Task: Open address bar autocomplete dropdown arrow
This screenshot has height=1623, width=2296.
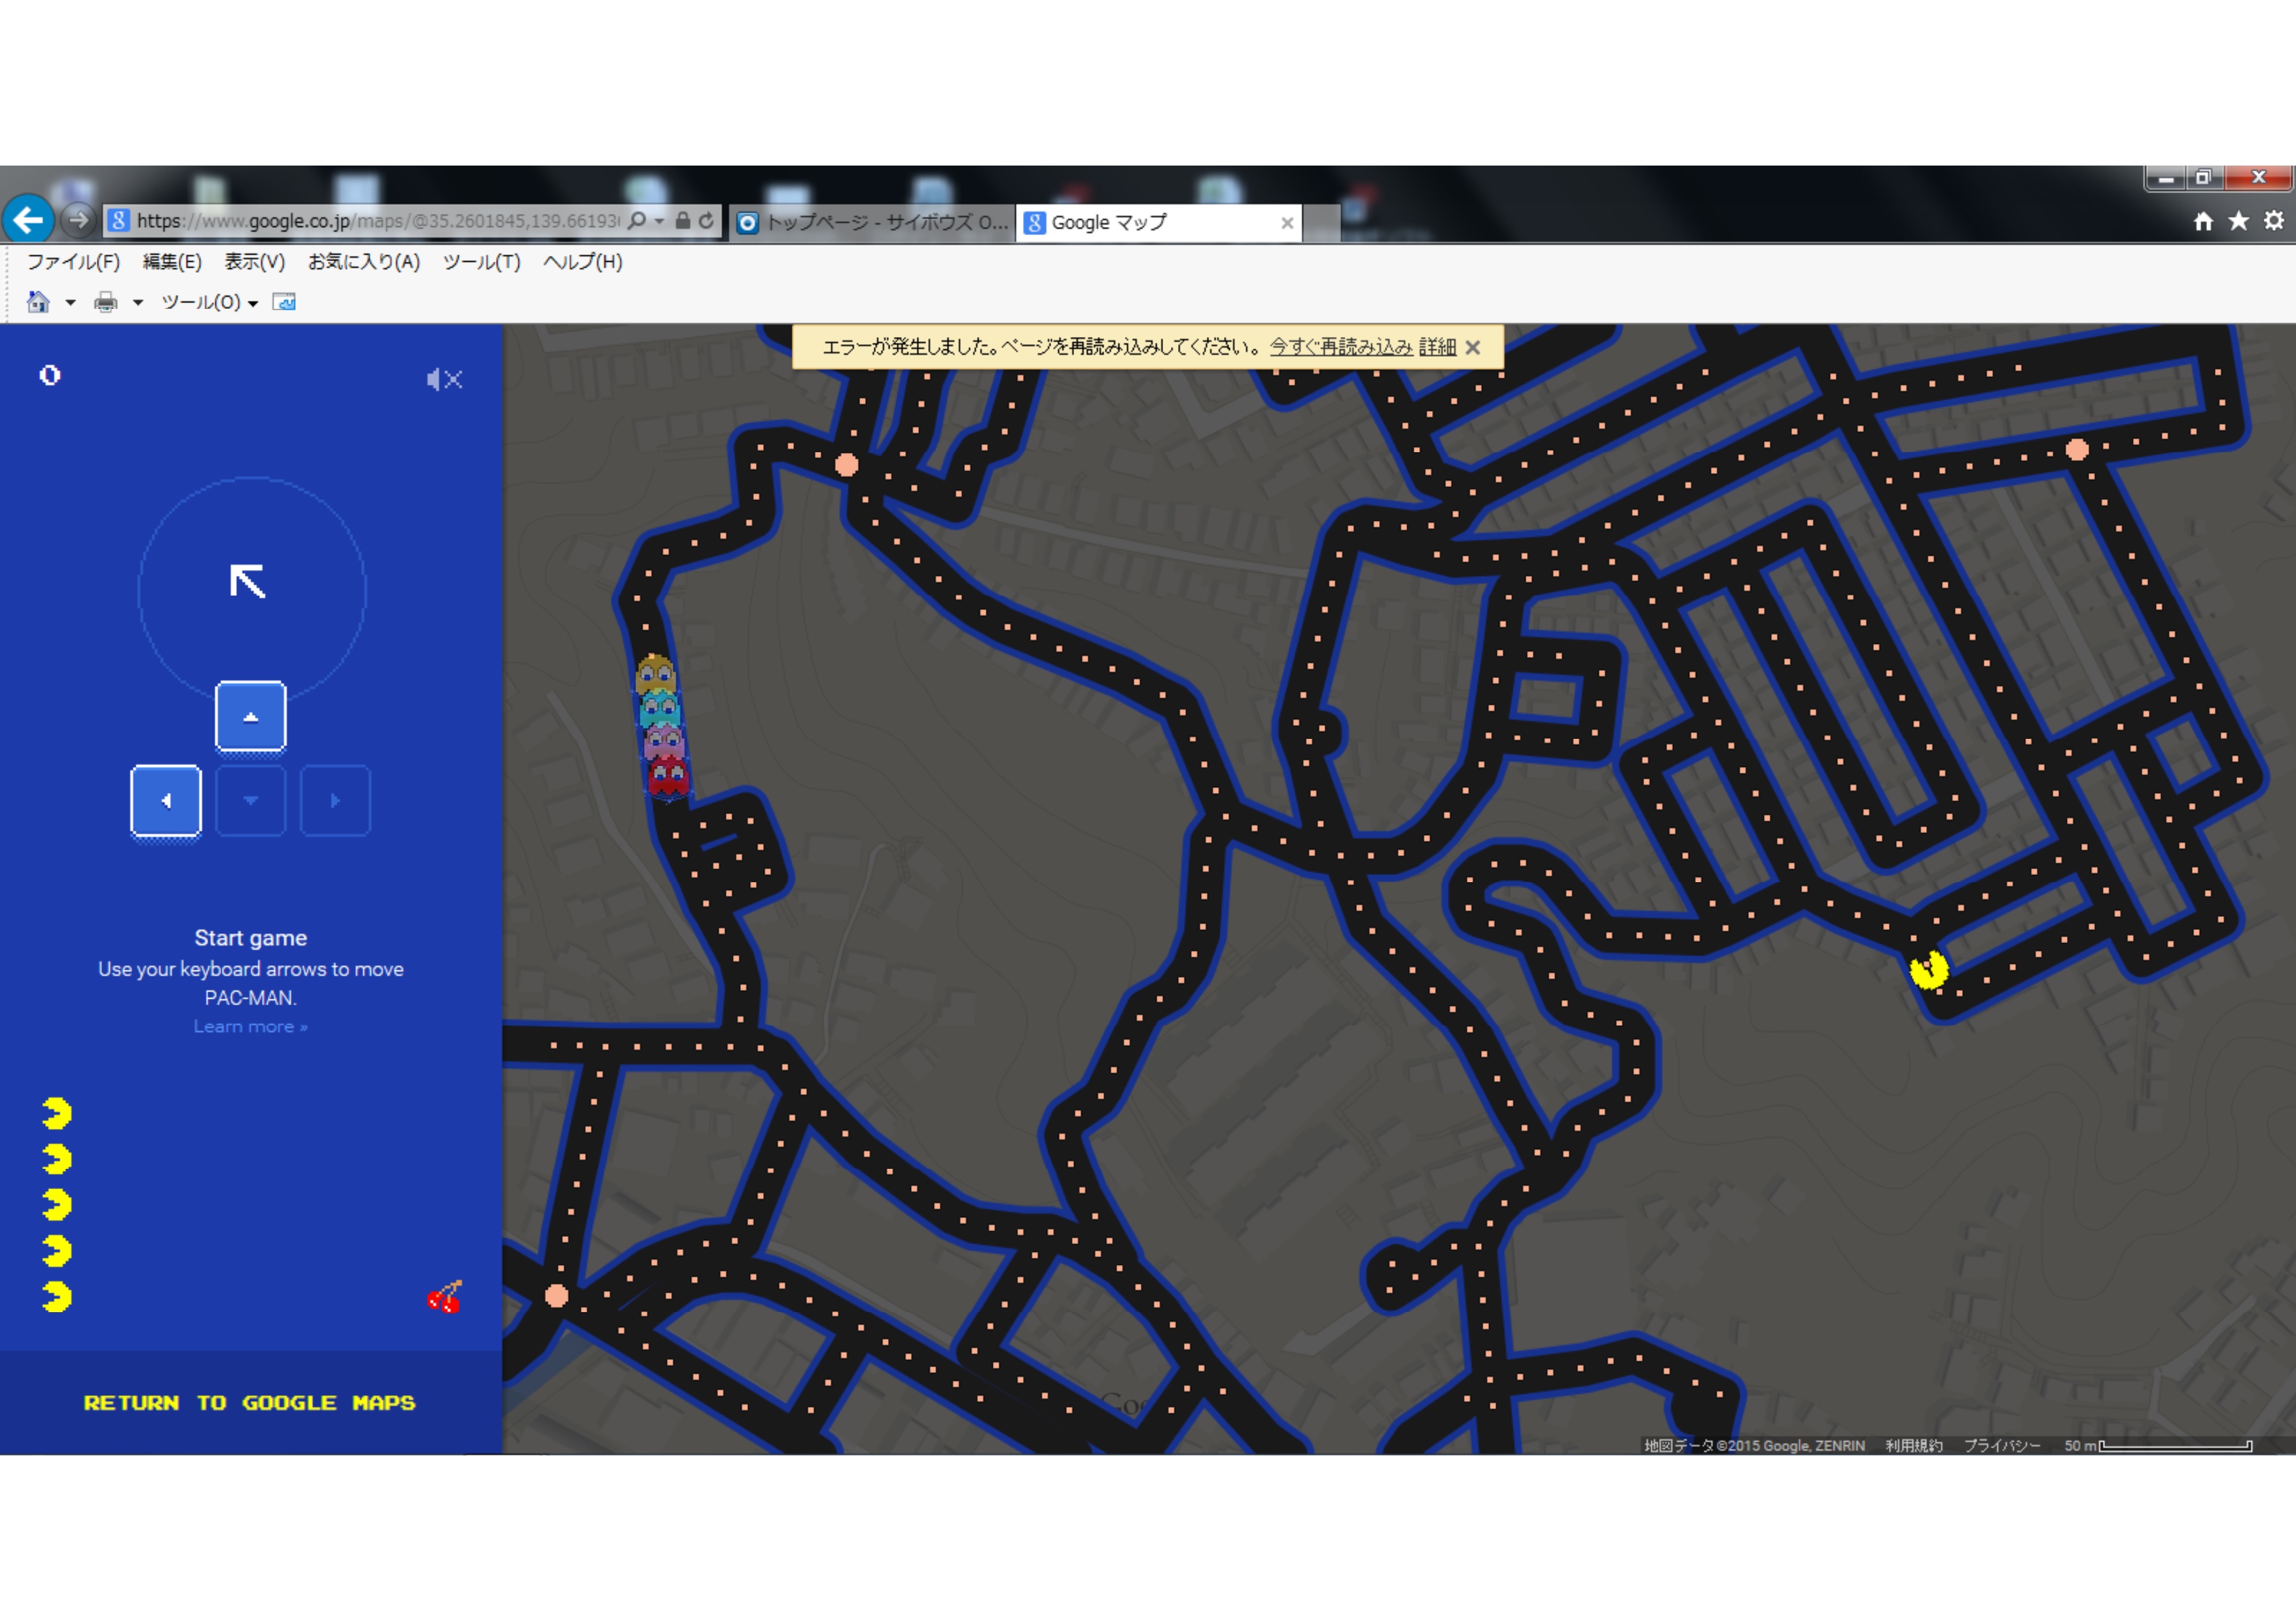Action: click(659, 221)
